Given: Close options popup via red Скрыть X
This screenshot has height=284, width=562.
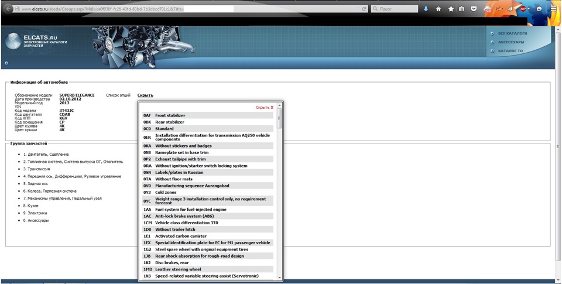Looking at the screenshot, I should pos(265,108).
